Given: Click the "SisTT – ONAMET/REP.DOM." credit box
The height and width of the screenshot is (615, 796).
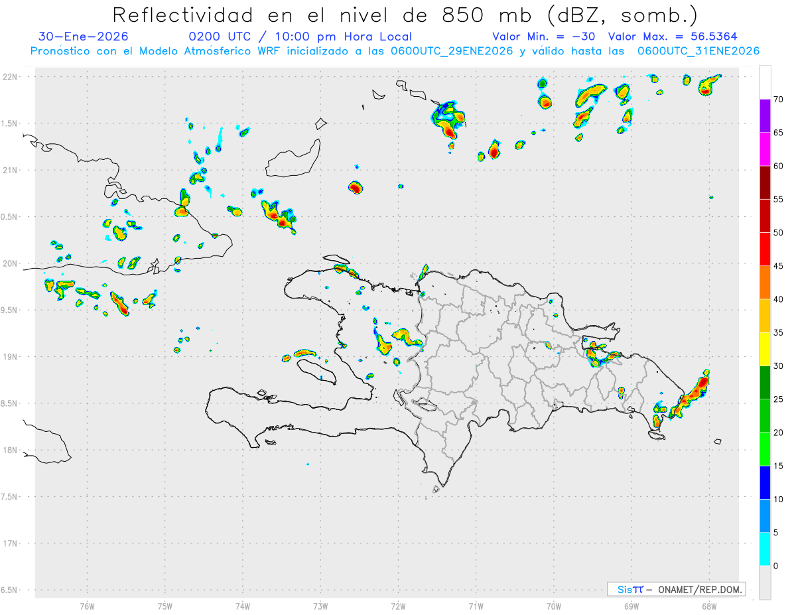Looking at the screenshot, I should [x=676, y=589].
